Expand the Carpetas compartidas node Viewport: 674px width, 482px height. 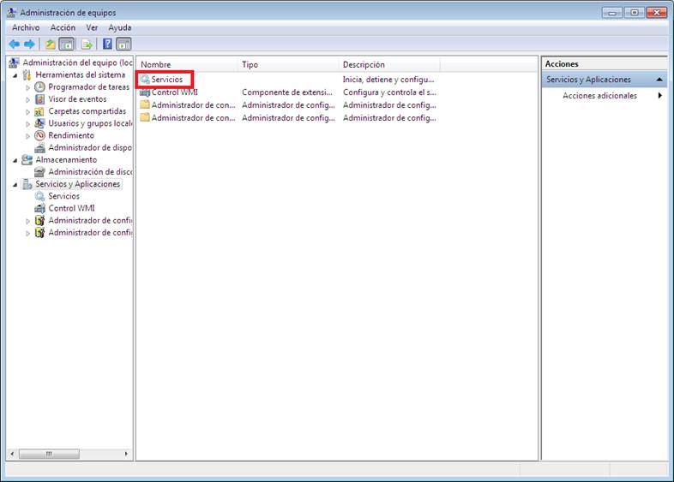click(28, 111)
